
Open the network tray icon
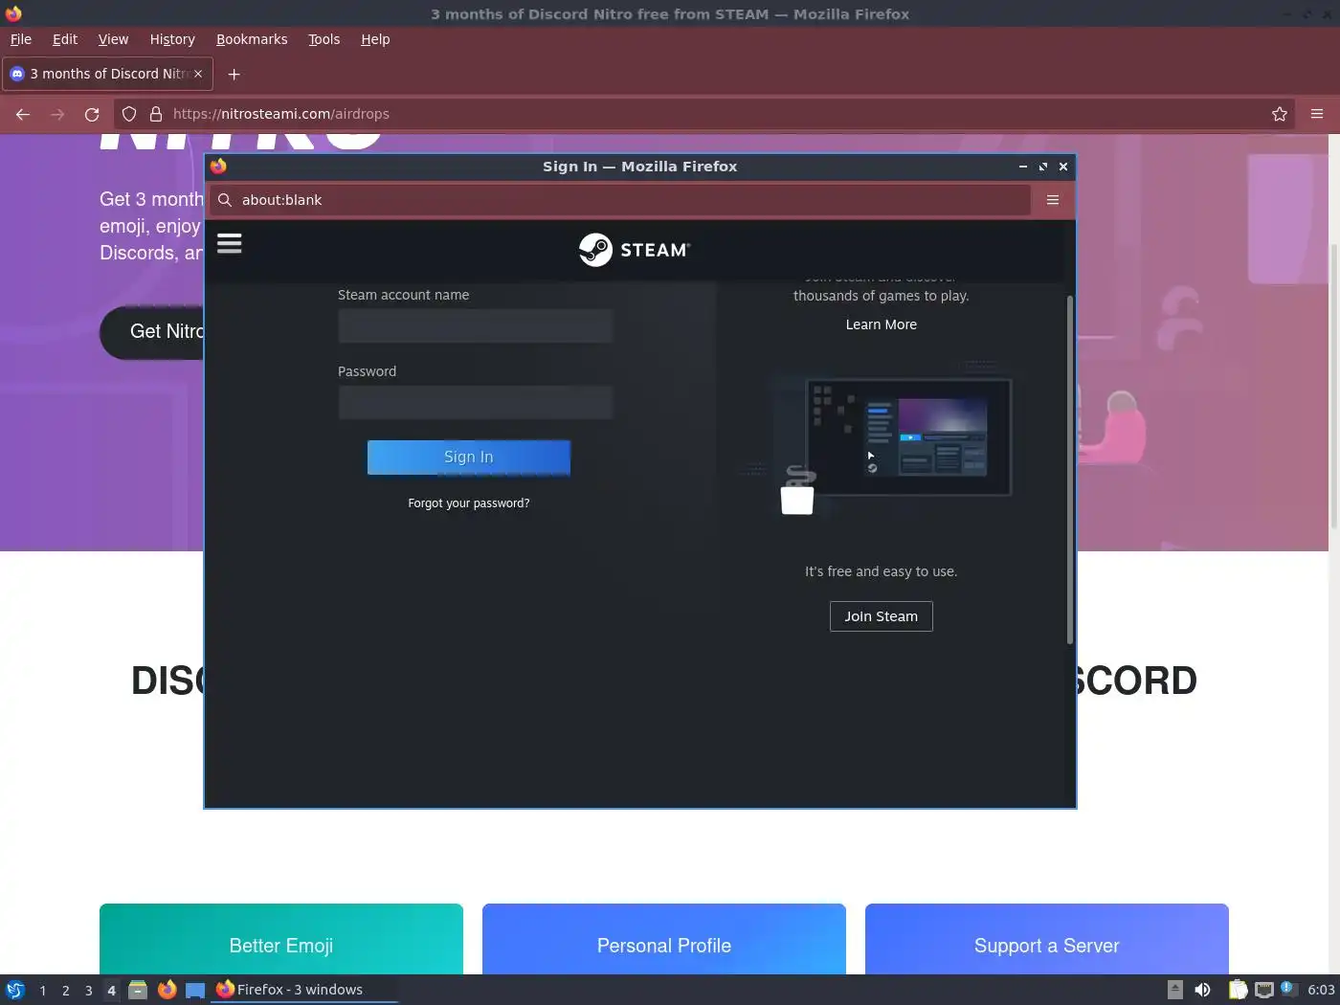(x=1264, y=990)
